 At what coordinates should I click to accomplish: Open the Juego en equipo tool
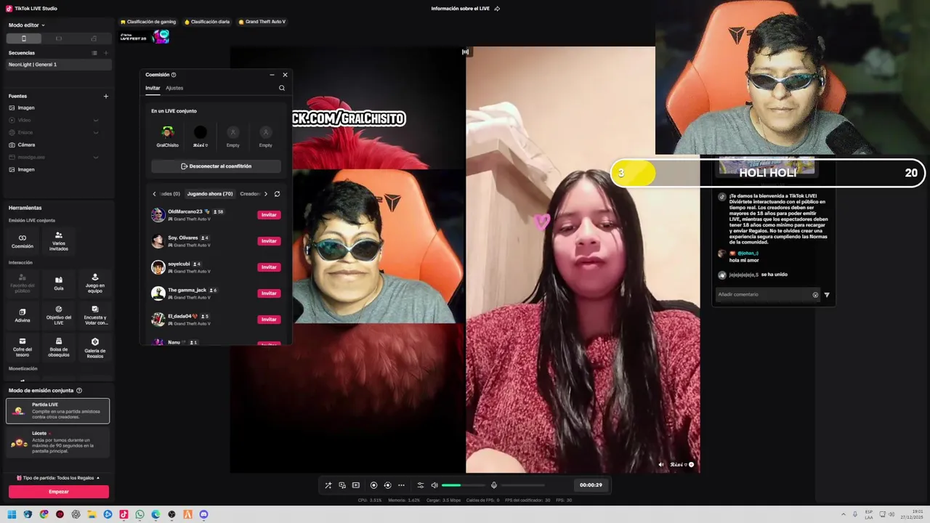[95, 283]
